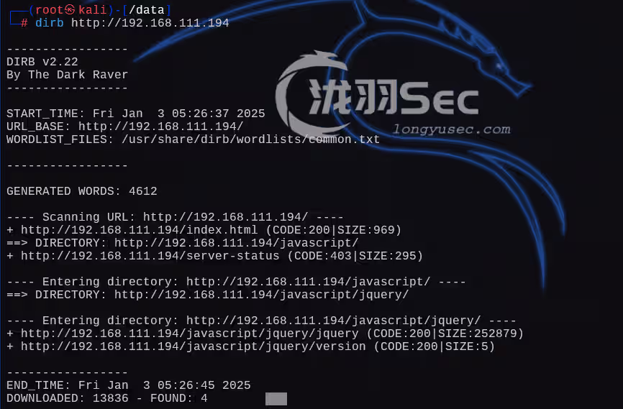This screenshot has height=409, width=623.
Task: Open the javascript/ directory URL
Action: click(237, 243)
